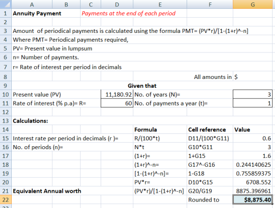The width and height of the screenshot is (275, 208).
Task: Click 'No. of years (N)=' label
Action: coord(157,95)
